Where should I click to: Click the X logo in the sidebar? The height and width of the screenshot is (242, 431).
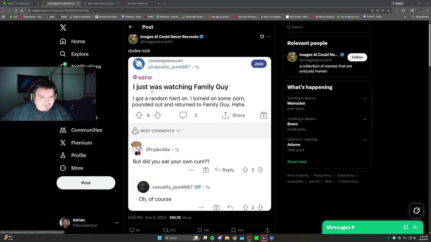(x=63, y=28)
